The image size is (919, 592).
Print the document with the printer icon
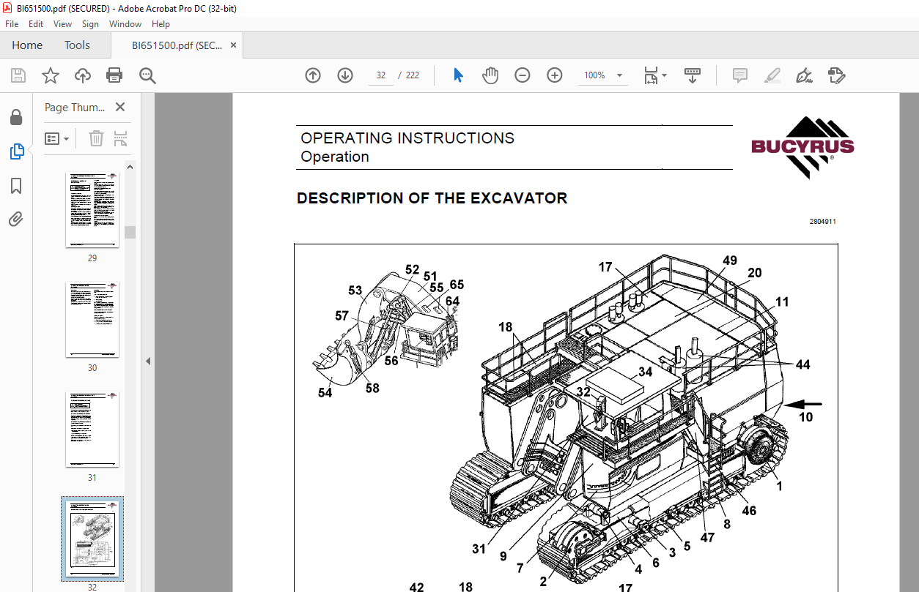[x=114, y=75]
